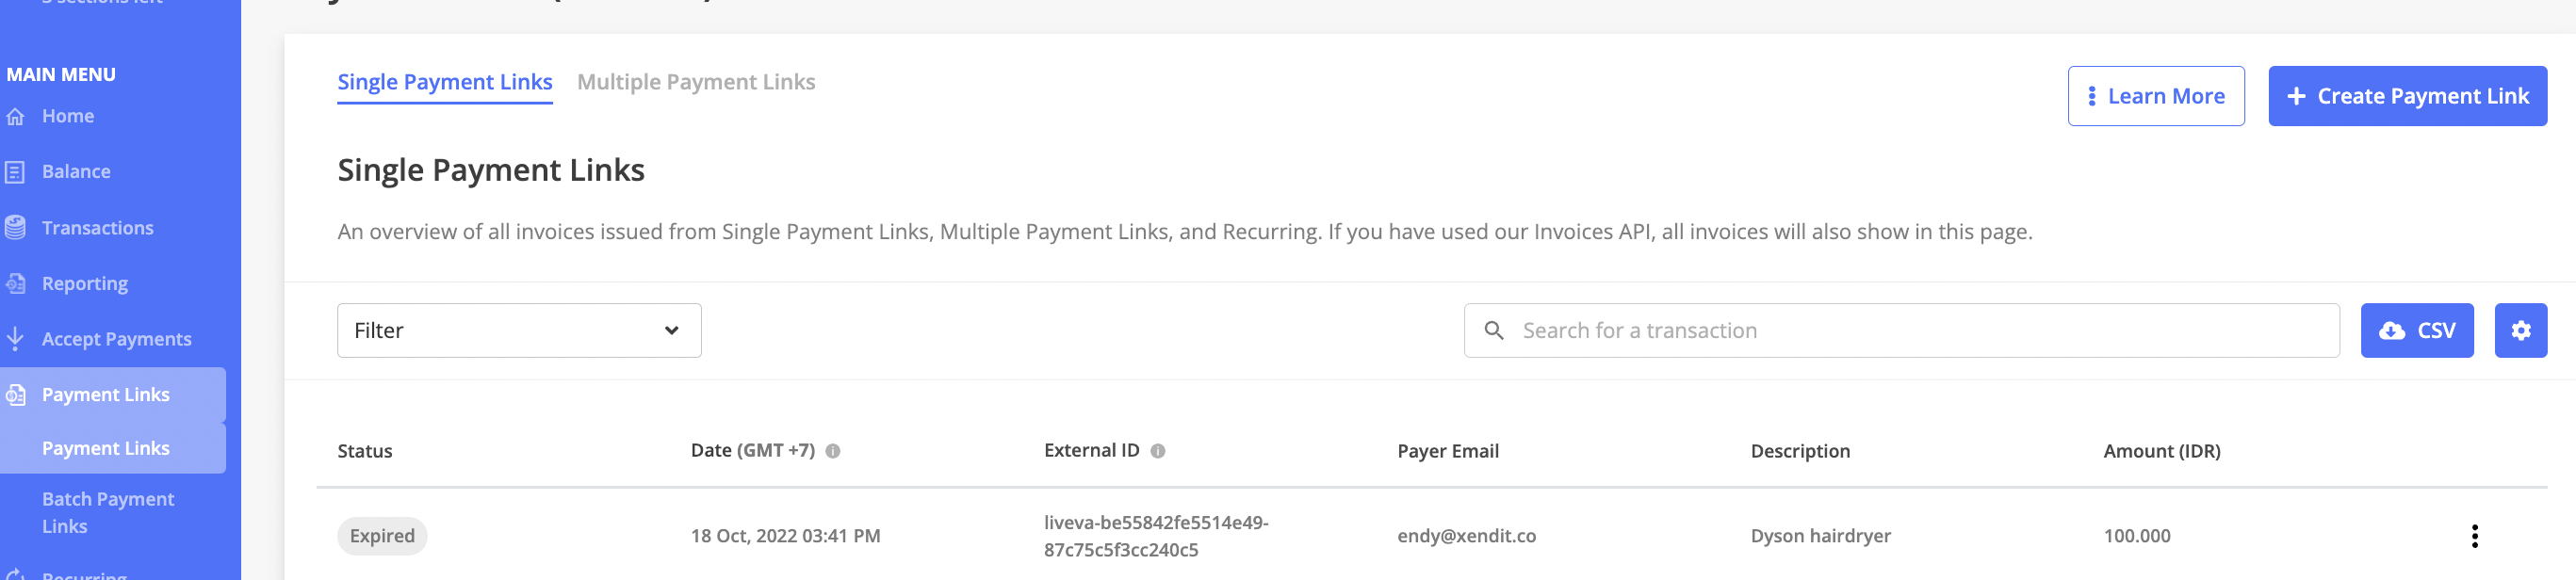Click the Home icon in sidebar
This screenshot has height=580, width=2576.
pos(15,117)
